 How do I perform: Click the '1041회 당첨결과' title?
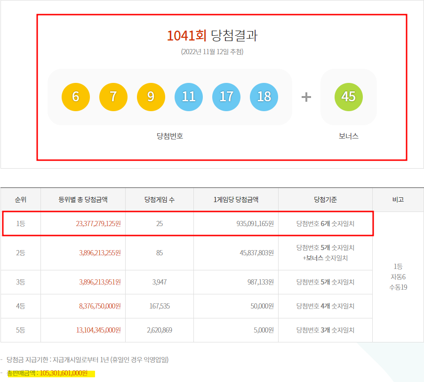pyautogui.click(x=212, y=35)
